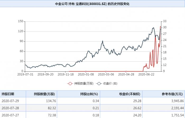Click the red data marker above 2020-04-28
The width and height of the screenshot is (185, 118).
pos(126,71)
